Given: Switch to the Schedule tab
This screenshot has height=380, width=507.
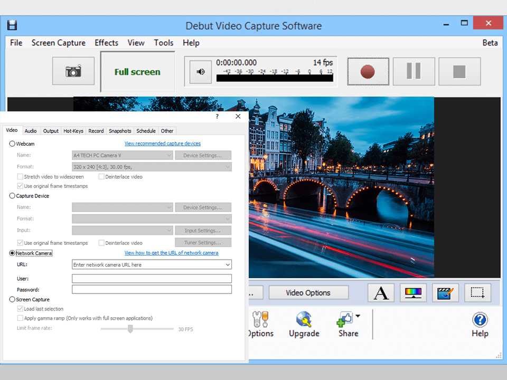Looking at the screenshot, I should click(146, 131).
